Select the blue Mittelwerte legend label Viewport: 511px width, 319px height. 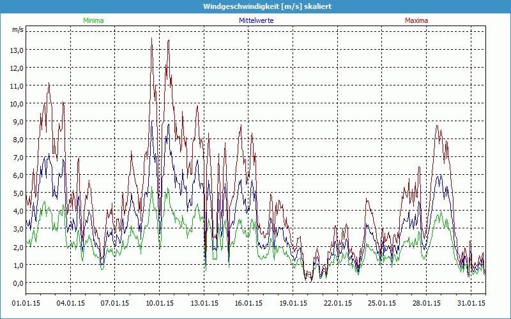[256, 20]
